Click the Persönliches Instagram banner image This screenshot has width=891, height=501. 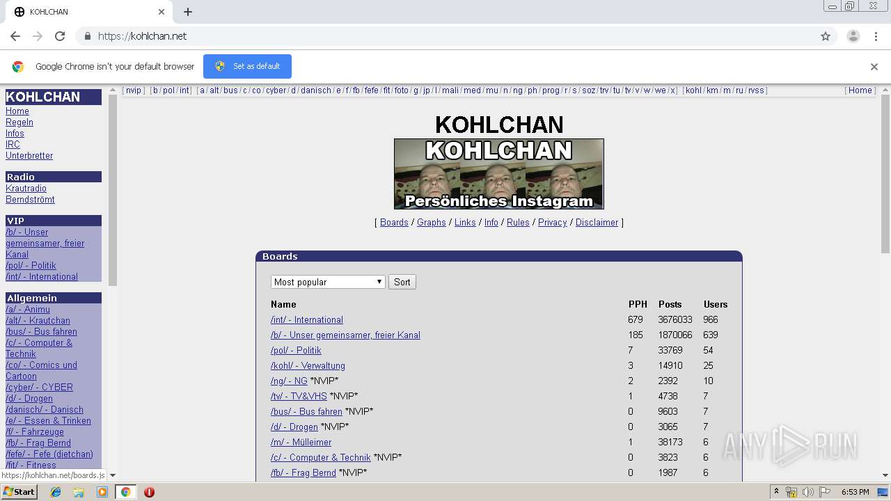coord(499,174)
